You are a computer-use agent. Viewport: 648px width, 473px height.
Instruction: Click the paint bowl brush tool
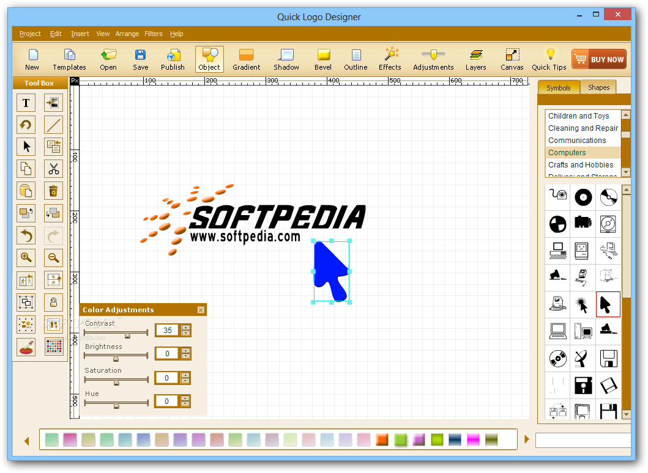click(x=26, y=346)
